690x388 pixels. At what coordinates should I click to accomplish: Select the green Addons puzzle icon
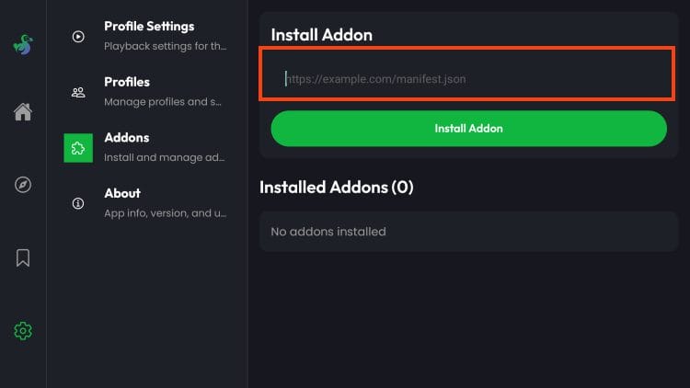(x=78, y=148)
